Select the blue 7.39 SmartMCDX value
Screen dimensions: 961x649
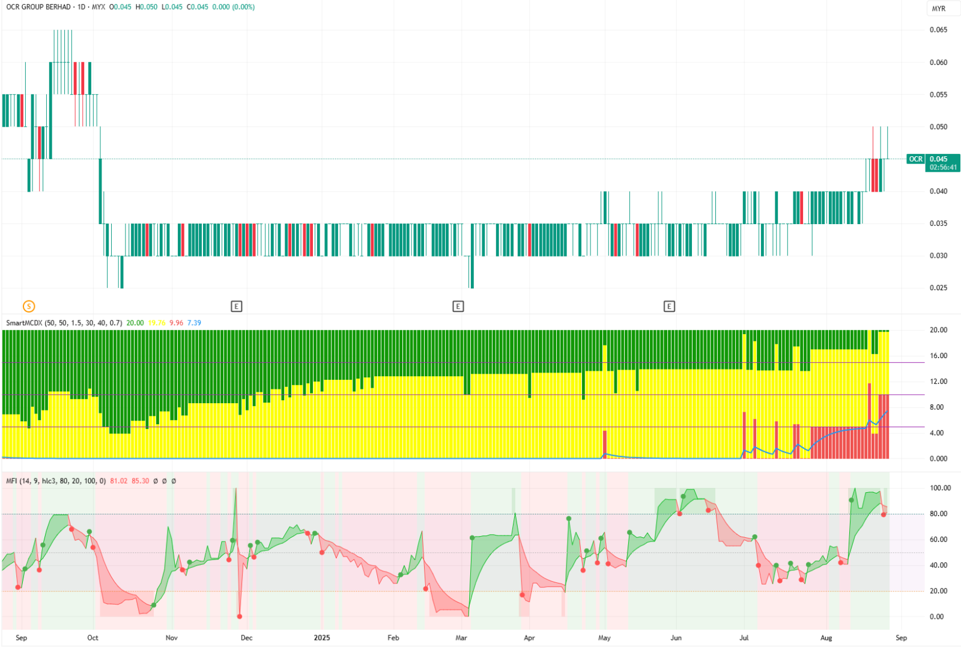point(195,323)
